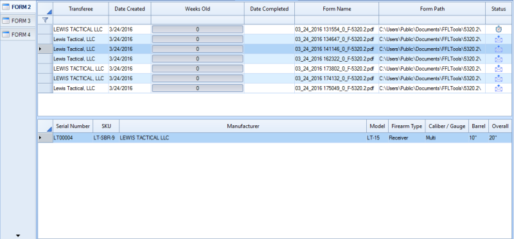
Task: Click the mail status icon for form 173802
Action: tap(499, 69)
